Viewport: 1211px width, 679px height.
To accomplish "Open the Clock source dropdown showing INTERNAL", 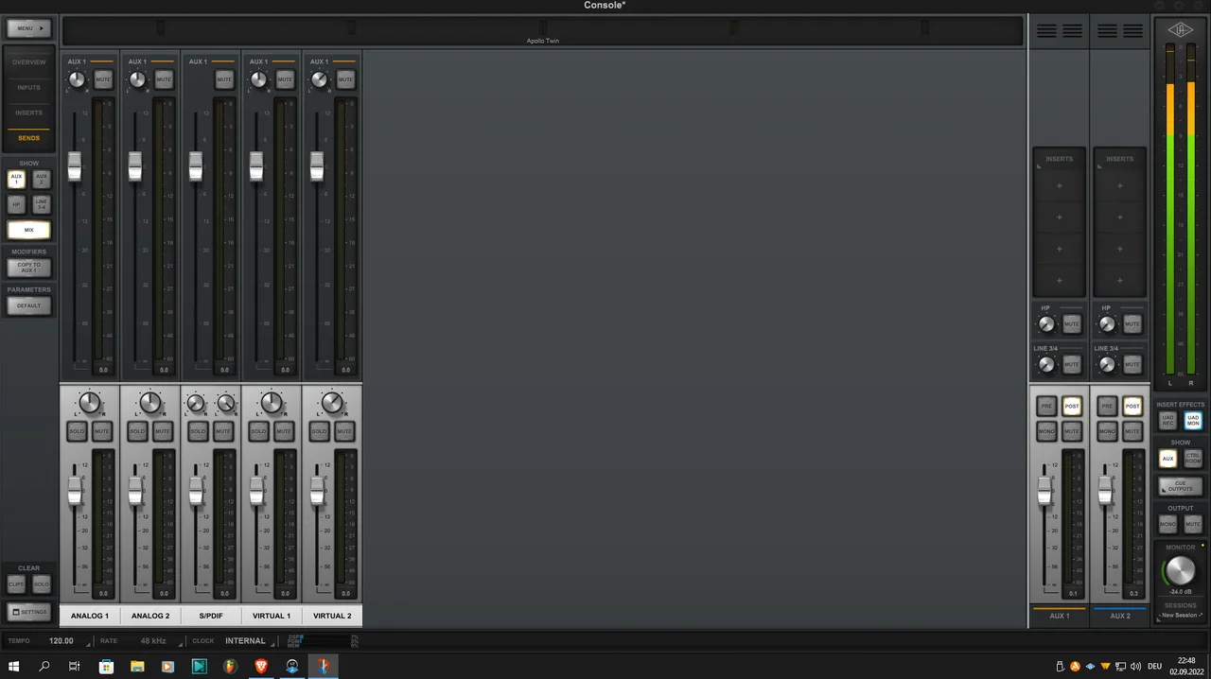I will [245, 641].
